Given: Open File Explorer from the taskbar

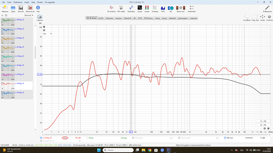Looking at the screenshot, I should click(143, 150).
